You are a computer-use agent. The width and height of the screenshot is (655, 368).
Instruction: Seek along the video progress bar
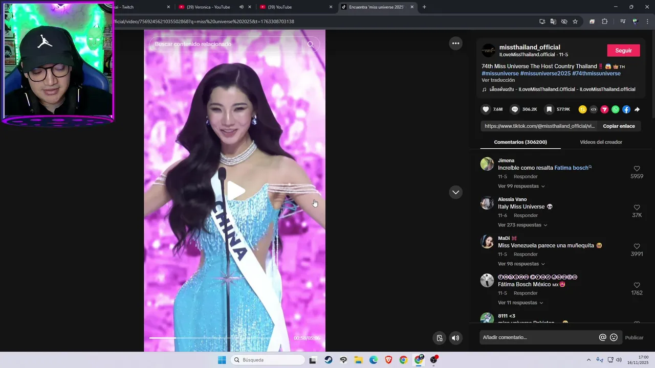220,338
